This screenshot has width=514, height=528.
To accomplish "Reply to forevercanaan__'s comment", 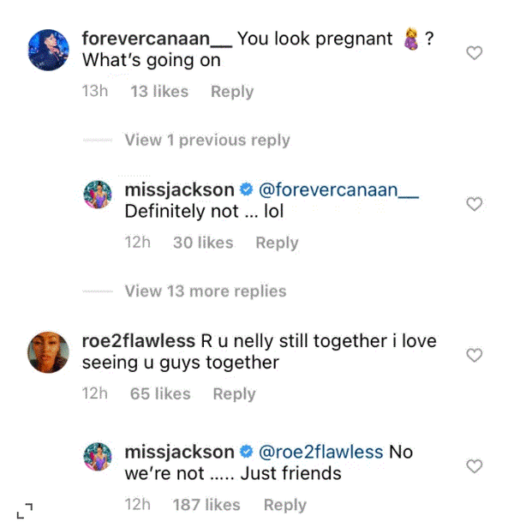I will (x=232, y=92).
